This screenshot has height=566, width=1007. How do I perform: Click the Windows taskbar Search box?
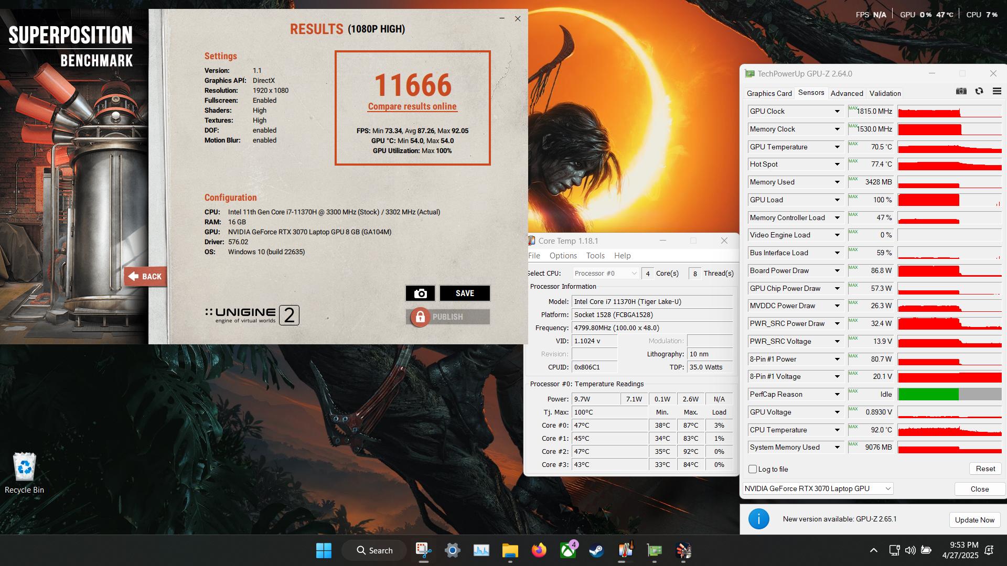point(374,550)
